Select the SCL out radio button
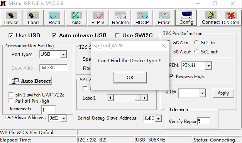 [196, 52]
